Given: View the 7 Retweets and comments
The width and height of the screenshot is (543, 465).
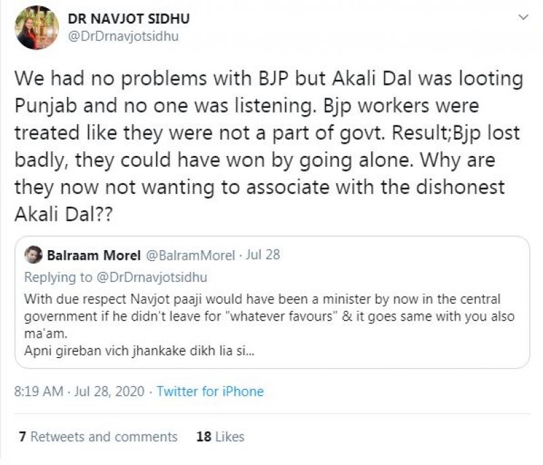Looking at the screenshot, I should pos(98,437).
